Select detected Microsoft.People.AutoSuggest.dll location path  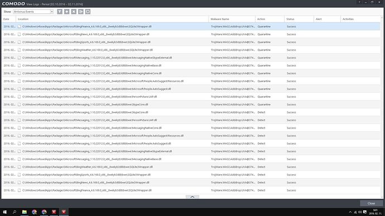click(97, 144)
